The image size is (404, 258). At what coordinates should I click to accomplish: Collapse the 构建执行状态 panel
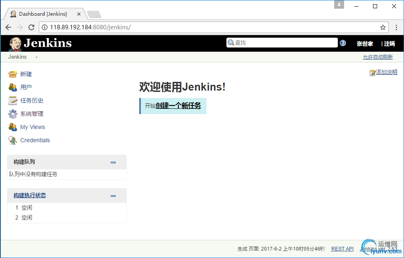point(113,196)
